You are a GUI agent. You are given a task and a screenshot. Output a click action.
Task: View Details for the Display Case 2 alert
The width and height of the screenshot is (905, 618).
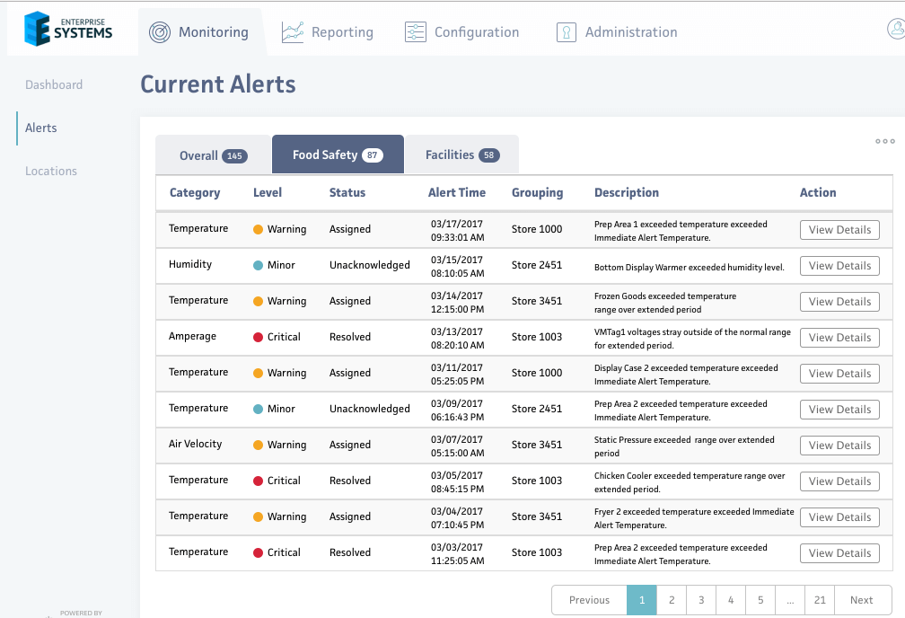[x=839, y=373]
